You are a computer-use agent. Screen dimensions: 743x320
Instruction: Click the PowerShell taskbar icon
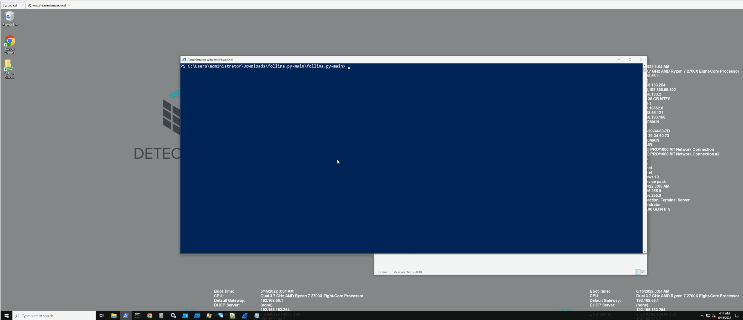pyautogui.click(x=126, y=316)
